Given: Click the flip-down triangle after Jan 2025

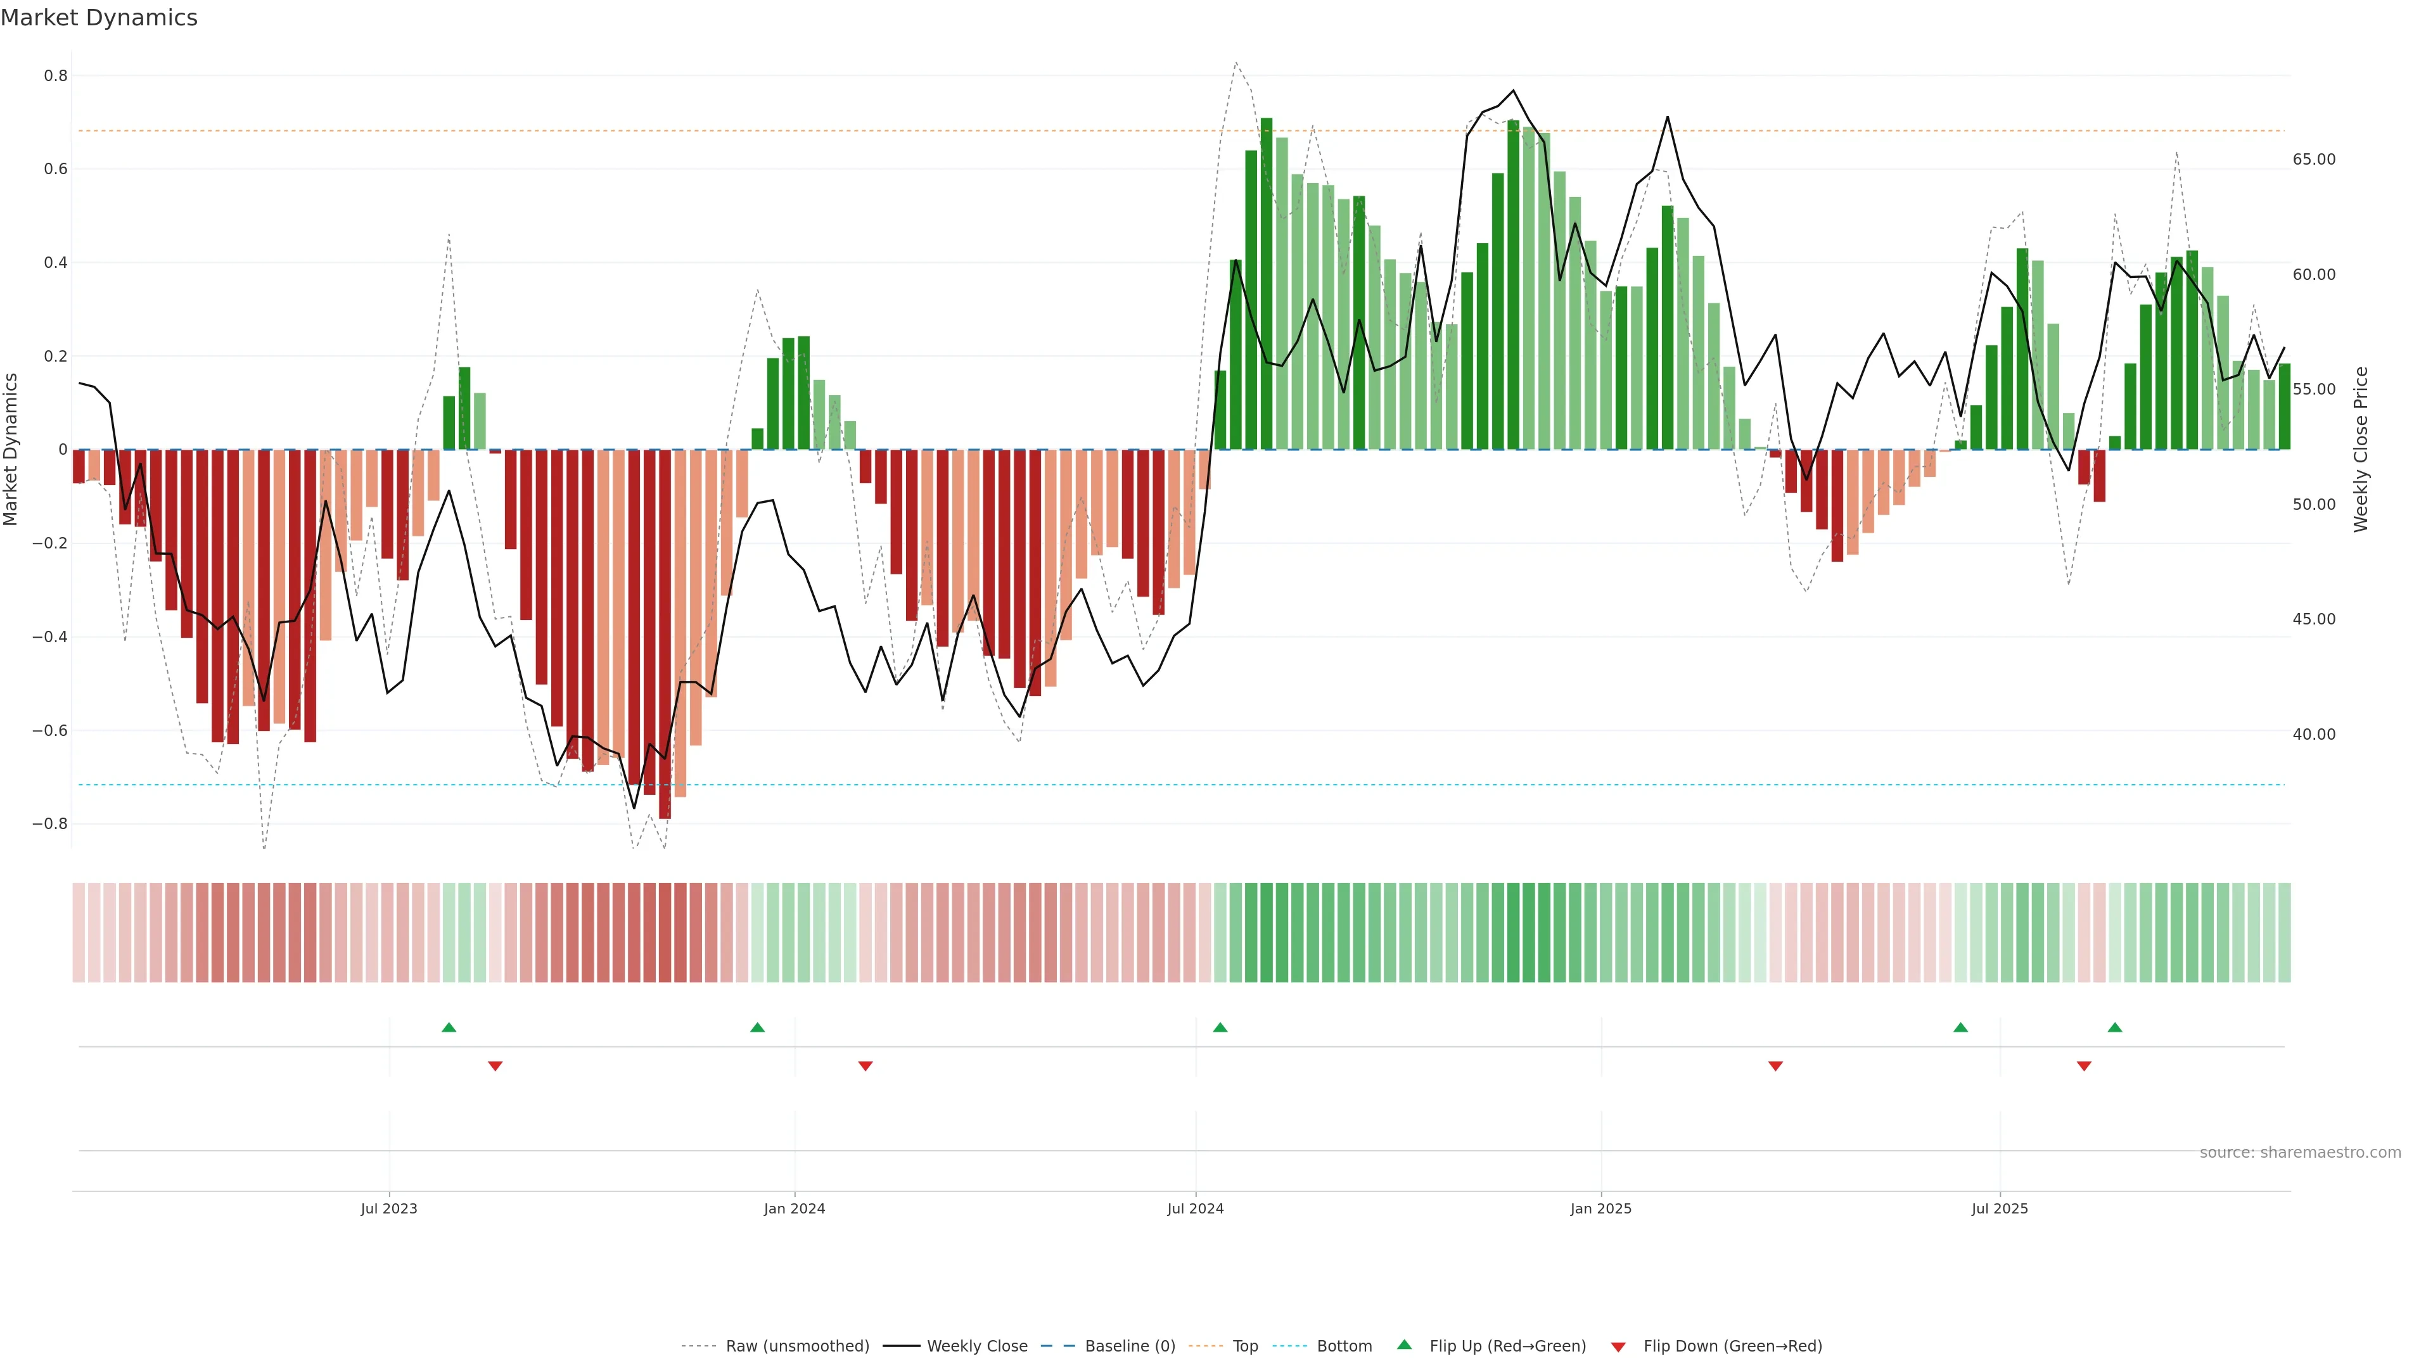Looking at the screenshot, I should coord(1775,1066).
